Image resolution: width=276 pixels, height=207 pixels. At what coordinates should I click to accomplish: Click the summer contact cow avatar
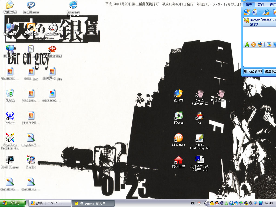pos(247,20)
